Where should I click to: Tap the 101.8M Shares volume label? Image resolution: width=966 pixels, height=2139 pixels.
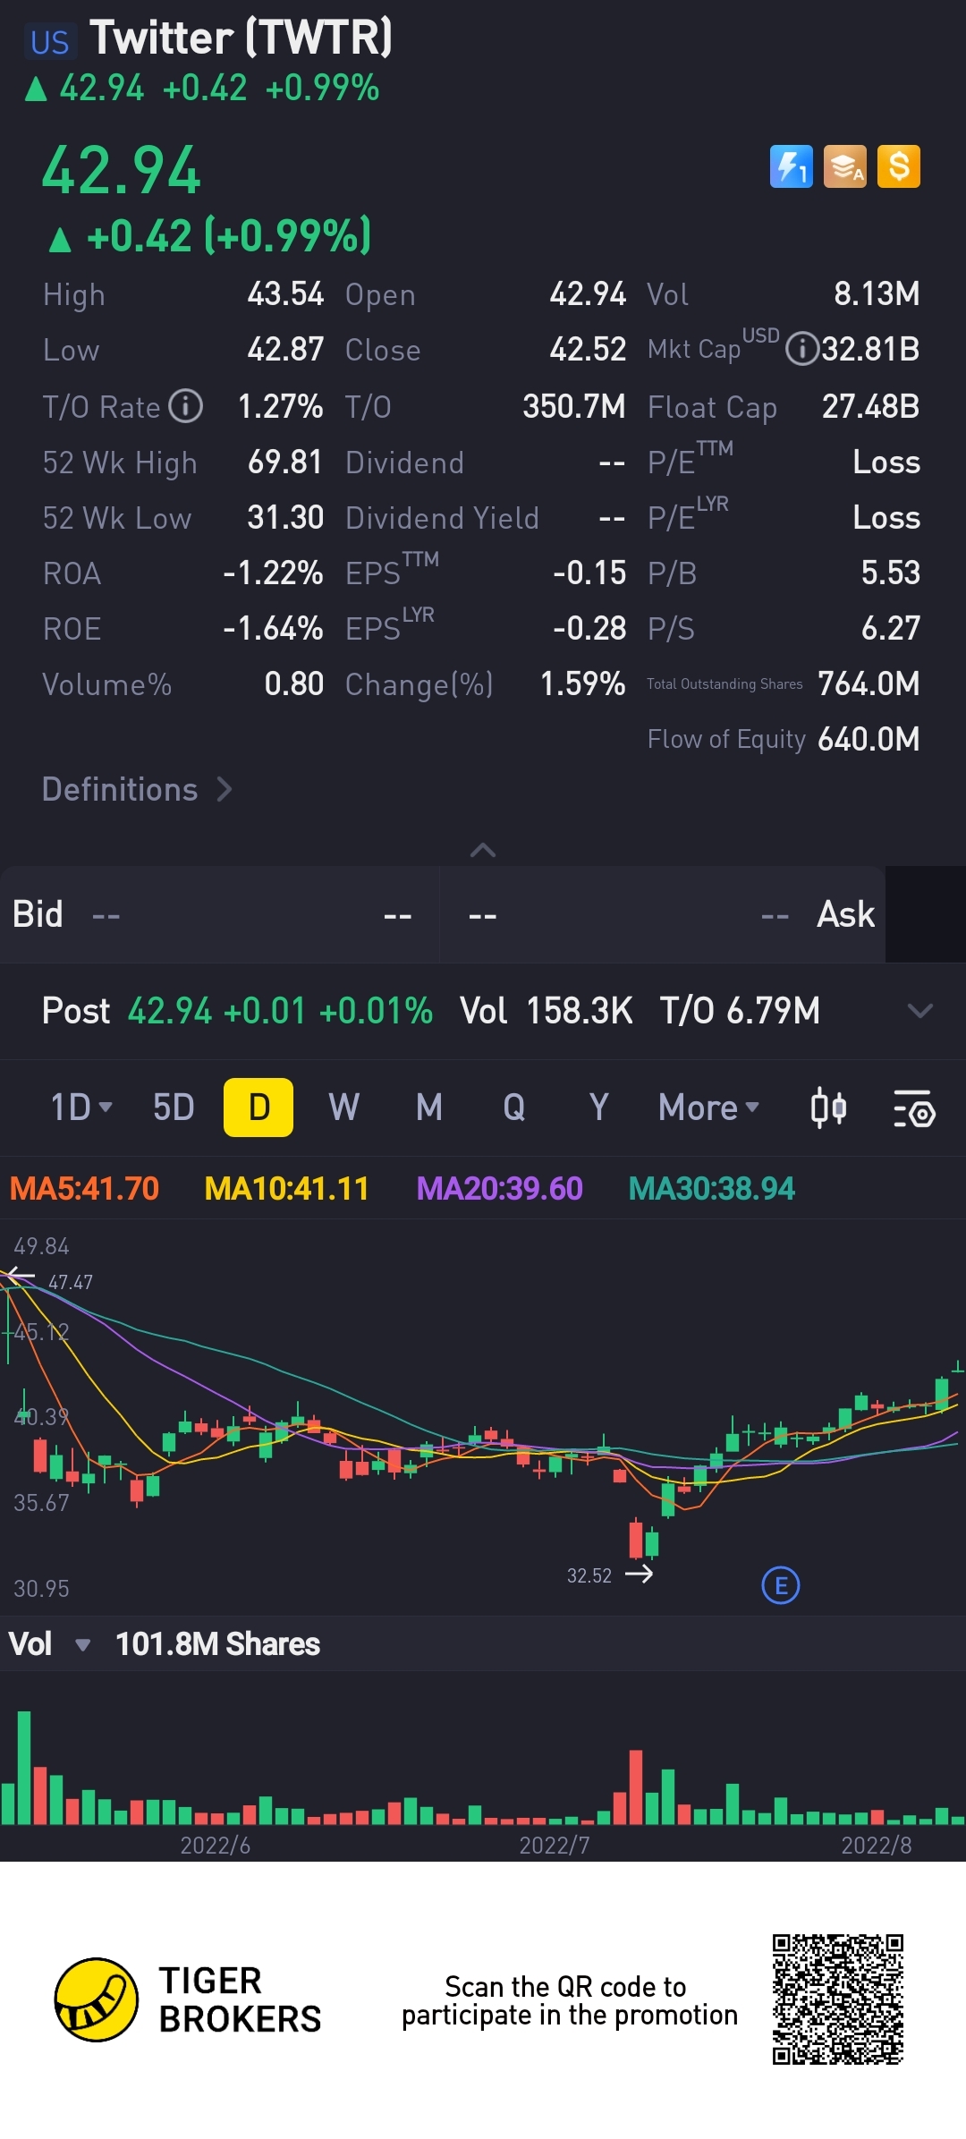click(x=217, y=1643)
